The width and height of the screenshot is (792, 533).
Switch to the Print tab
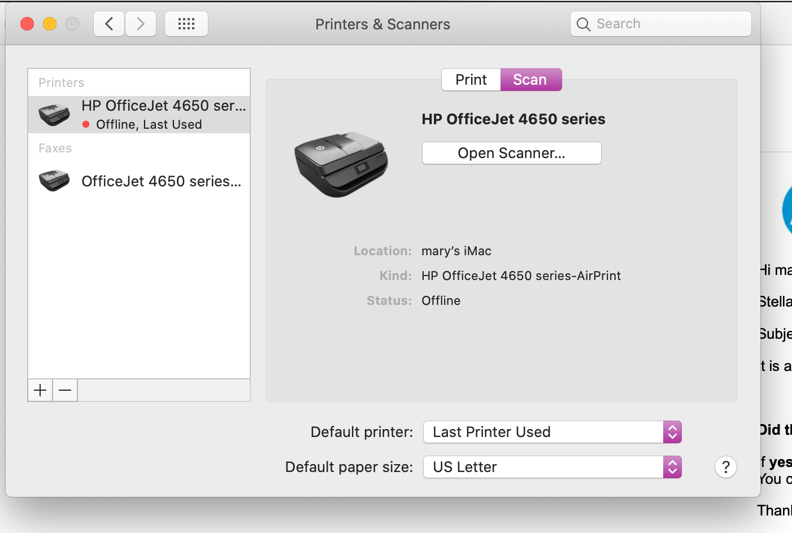click(471, 80)
